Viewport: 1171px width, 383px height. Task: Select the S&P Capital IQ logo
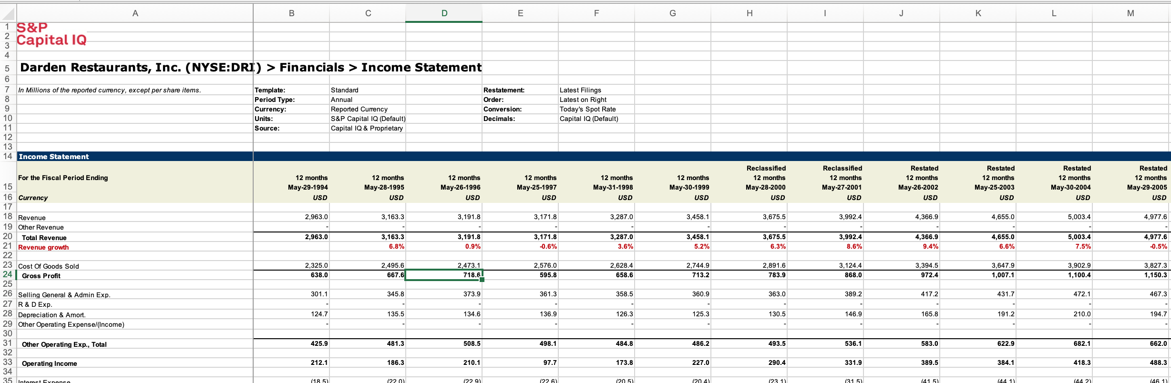51,34
